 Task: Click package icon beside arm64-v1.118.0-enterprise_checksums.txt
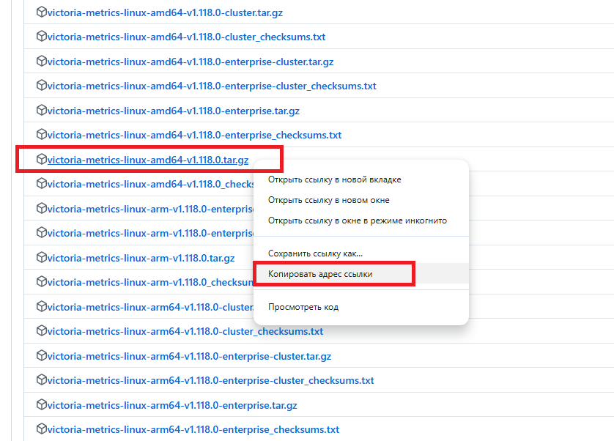[x=42, y=429]
